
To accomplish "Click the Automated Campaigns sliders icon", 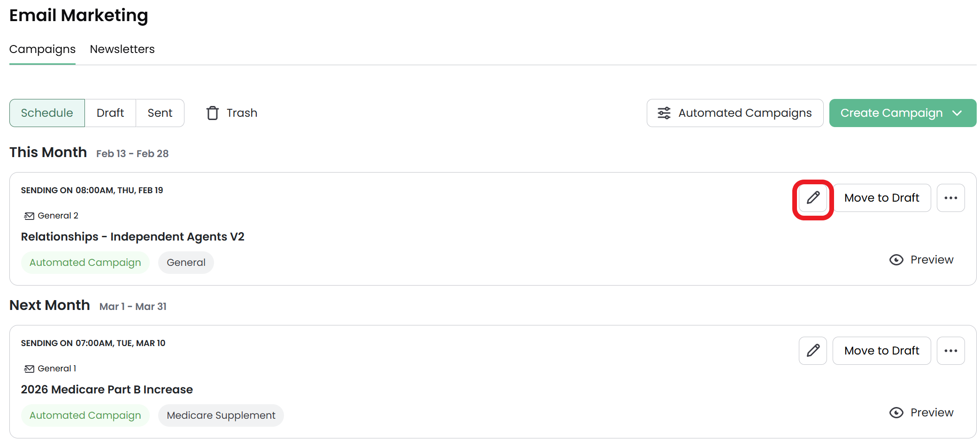I will (x=664, y=113).
